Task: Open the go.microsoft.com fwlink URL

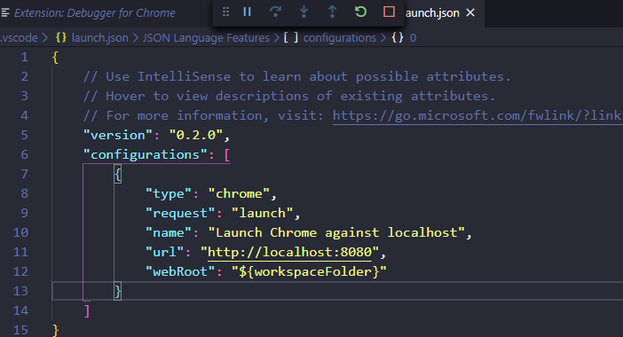Action: (477, 115)
